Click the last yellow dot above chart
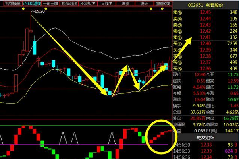 162,9
